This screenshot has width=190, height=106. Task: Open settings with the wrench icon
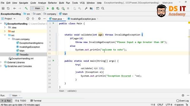86,9
